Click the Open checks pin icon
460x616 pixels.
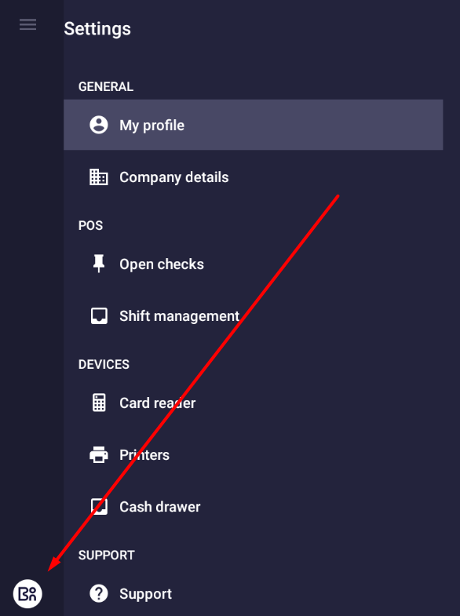pyautogui.click(x=99, y=264)
